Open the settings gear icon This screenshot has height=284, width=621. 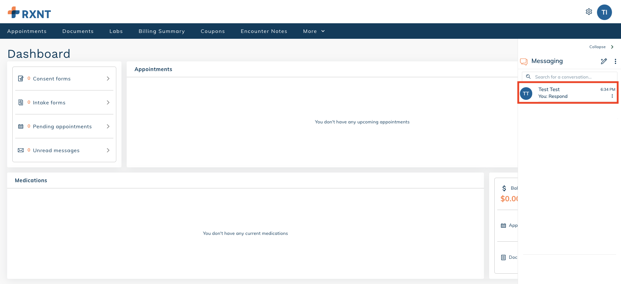589,12
